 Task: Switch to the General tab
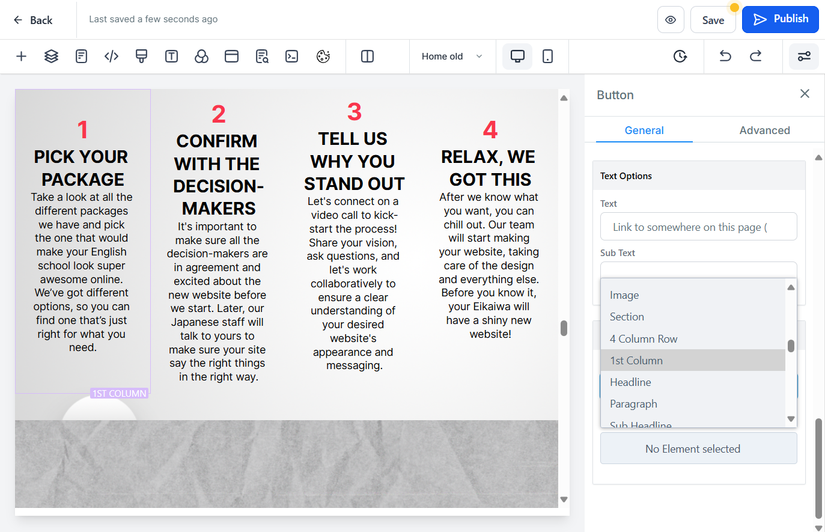tap(644, 130)
